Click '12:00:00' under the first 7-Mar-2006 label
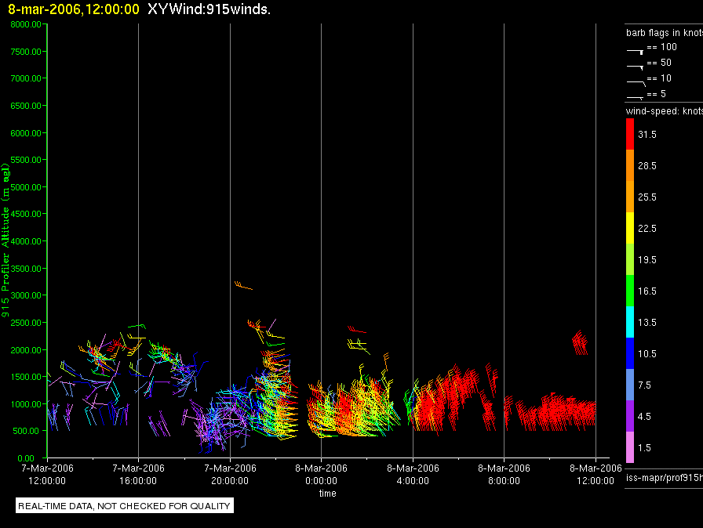 (x=47, y=481)
